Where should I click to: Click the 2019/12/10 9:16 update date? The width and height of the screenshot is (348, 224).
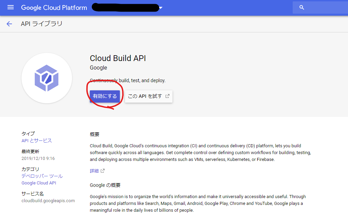pyautogui.click(x=38, y=159)
